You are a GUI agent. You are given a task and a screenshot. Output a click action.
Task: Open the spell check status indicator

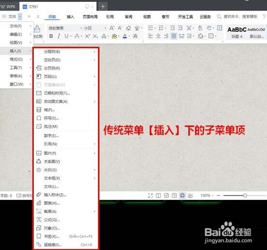click(x=24, y=195)
